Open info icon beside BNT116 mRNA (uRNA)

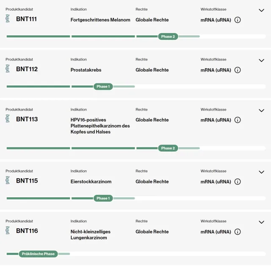tap(238, 232)
